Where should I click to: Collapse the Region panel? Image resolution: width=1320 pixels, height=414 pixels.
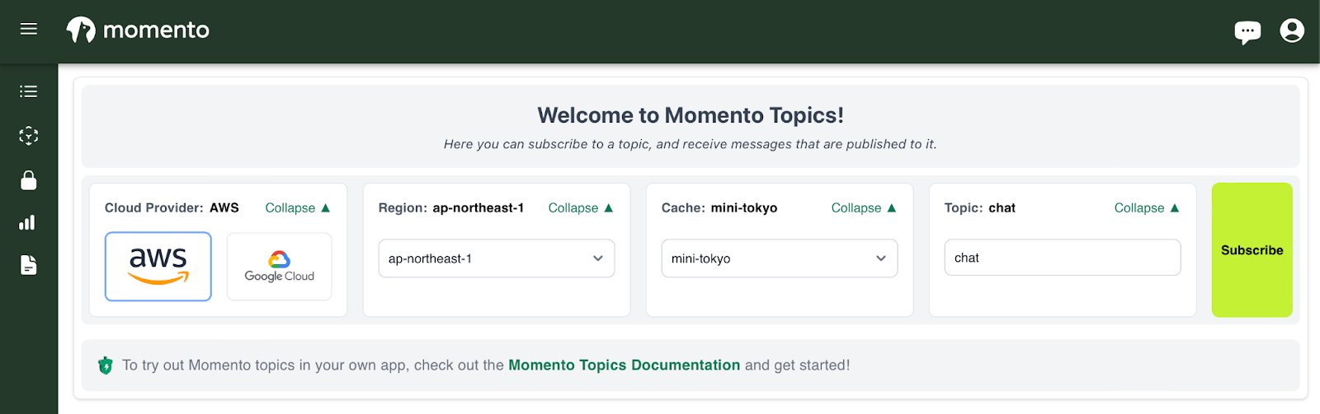pos(581,208)
